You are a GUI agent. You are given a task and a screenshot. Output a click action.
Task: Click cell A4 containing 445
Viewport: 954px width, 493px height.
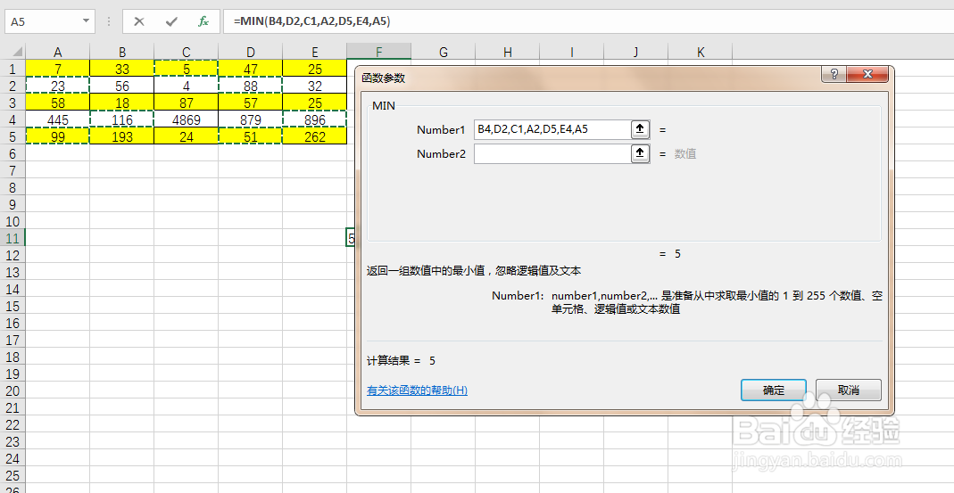point(58,119)
